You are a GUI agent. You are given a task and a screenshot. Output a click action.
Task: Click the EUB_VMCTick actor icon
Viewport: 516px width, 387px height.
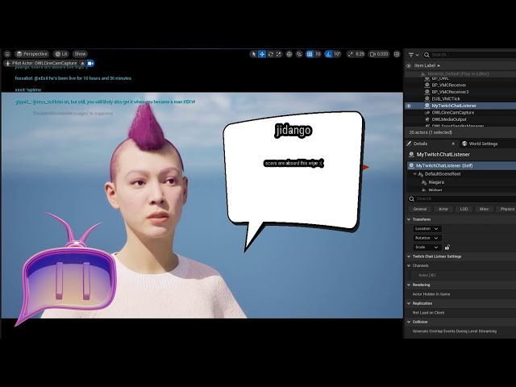427,98
